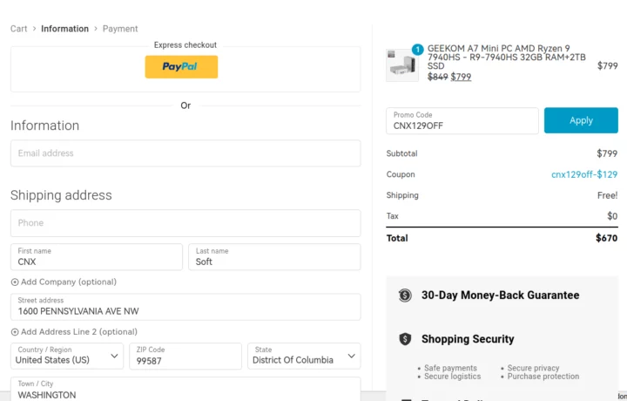The height and width of the screenshot is (401, 627).
Task: Click the cnx129off-$129 coupon text
Action: point(584,174)
